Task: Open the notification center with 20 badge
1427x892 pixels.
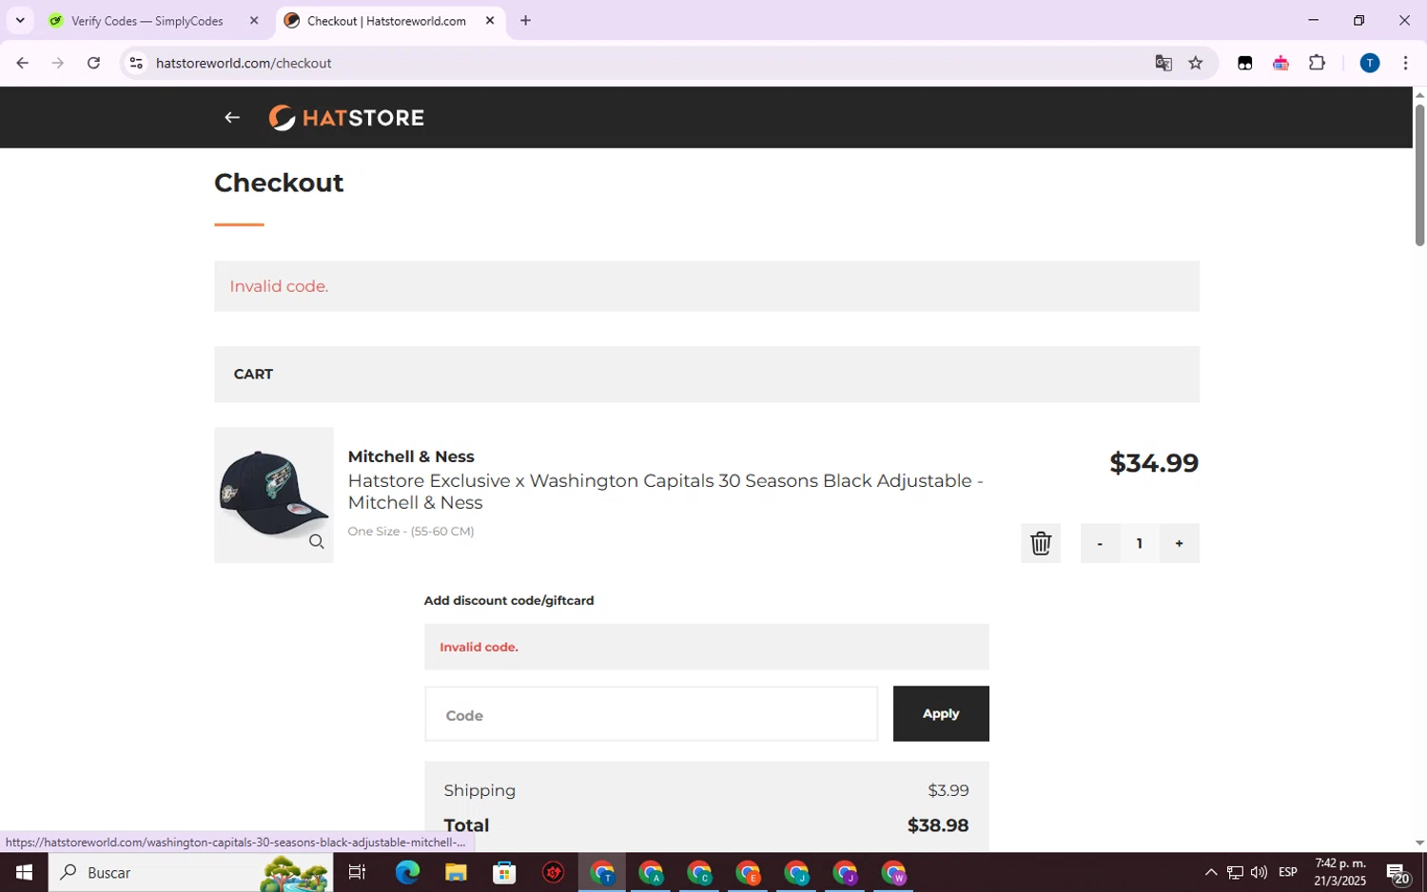Action: (1397, 873)
